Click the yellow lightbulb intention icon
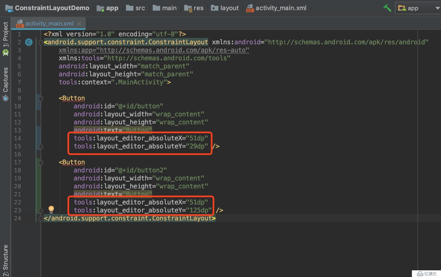441x277 pixels. 51,209
